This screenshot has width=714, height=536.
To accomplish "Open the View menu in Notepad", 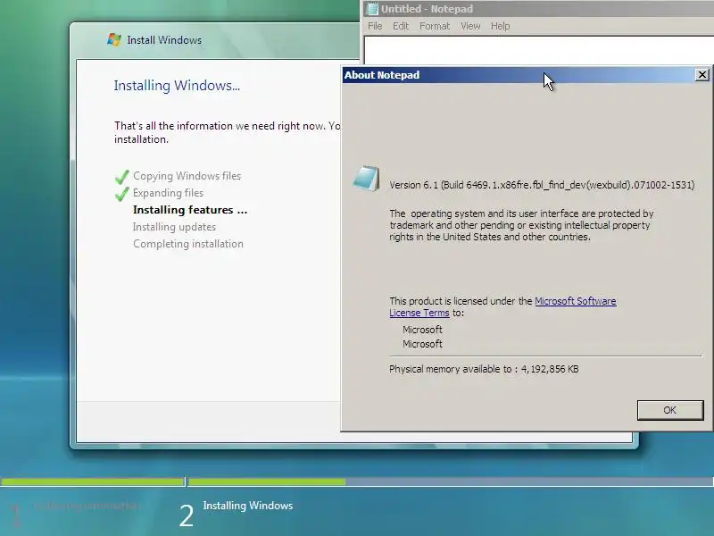I will (x=470, y=26).
